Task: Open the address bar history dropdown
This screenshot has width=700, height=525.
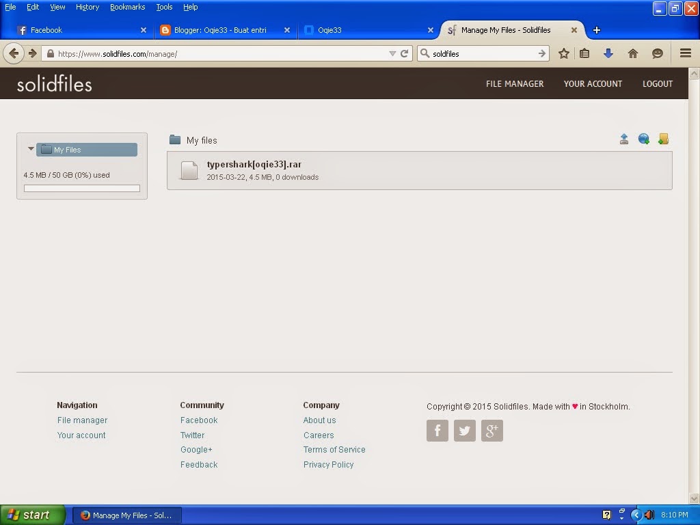Action: (x=392, y=53)
